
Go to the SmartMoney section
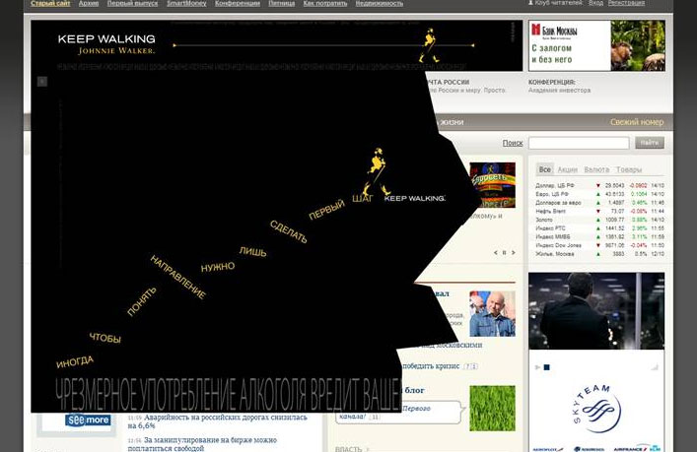(186, 3)
